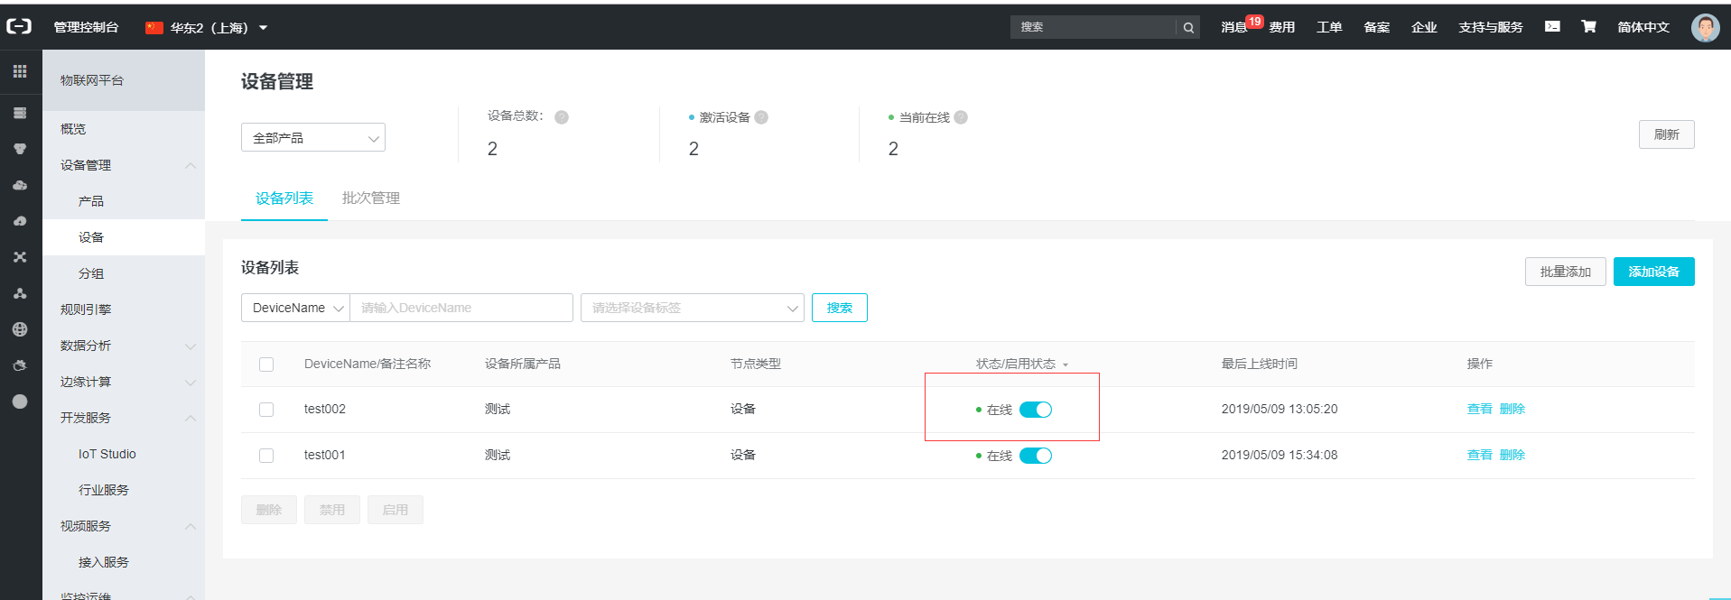Click the China flag region icon
Screen dimensions: 1731x600
(154, 27)
